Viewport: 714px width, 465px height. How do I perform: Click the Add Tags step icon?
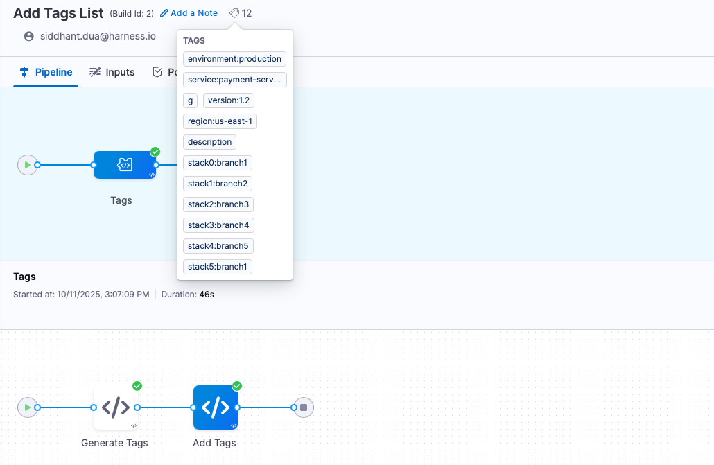click(x=216, y=407)
